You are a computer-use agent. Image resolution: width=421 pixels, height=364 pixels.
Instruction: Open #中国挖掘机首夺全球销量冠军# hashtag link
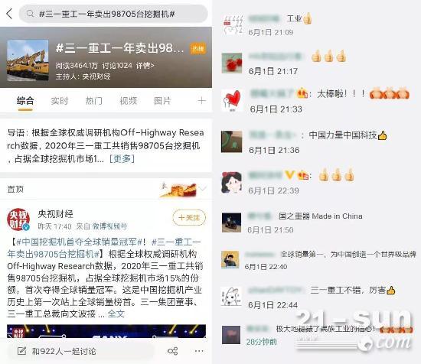pos(80,242)
